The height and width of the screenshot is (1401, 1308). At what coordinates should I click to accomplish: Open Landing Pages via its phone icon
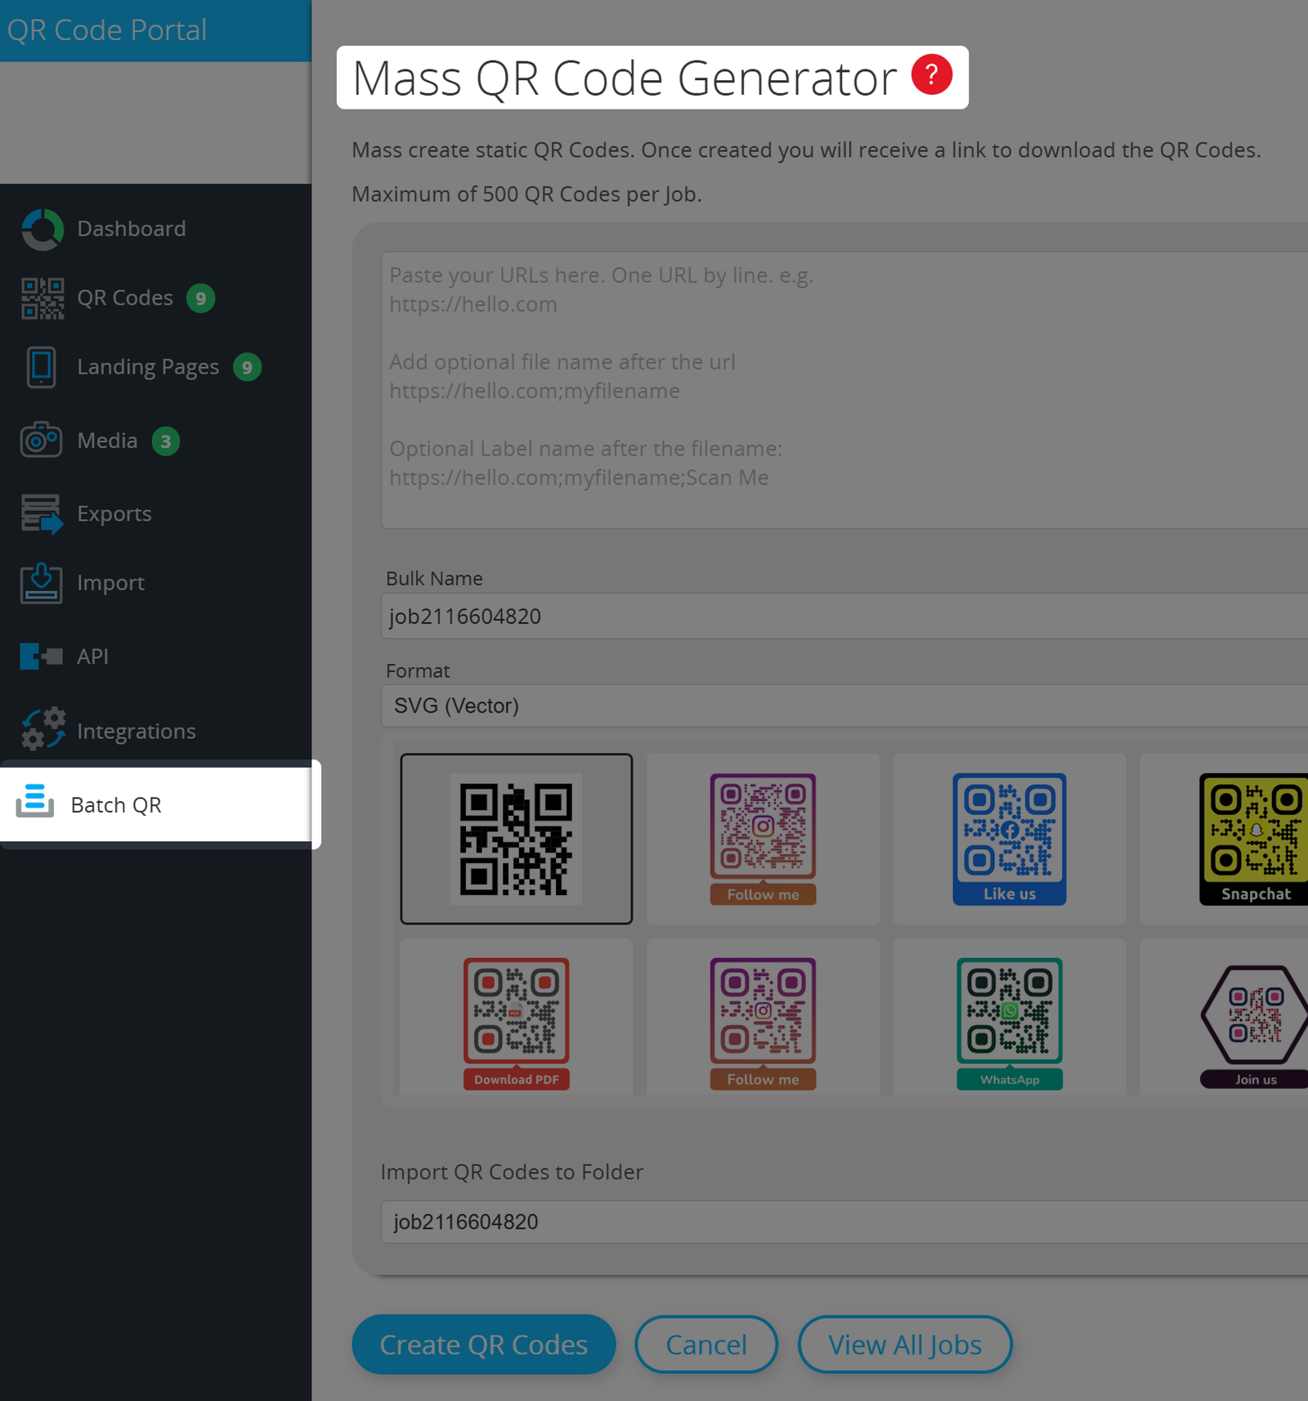tap(40, 367)
